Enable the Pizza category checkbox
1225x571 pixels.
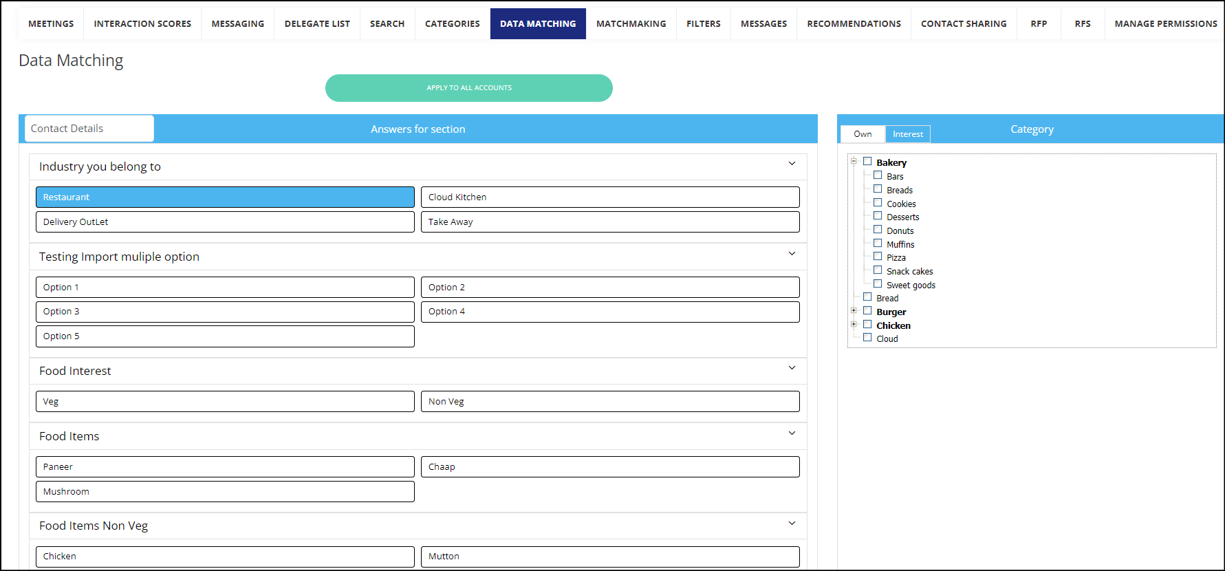coord(878,257)
